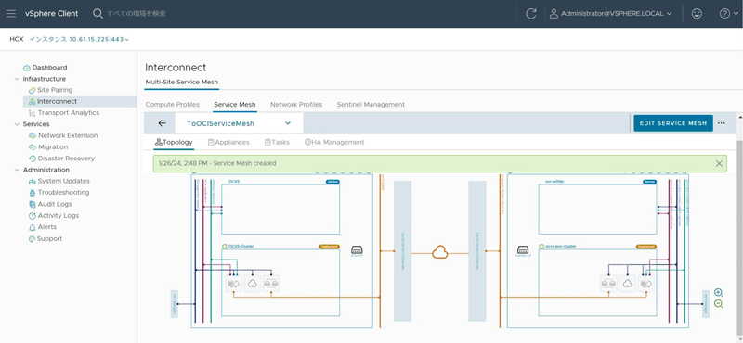Open Alerts page
This screenshot has height=343, width=743.
click(47, 227)
